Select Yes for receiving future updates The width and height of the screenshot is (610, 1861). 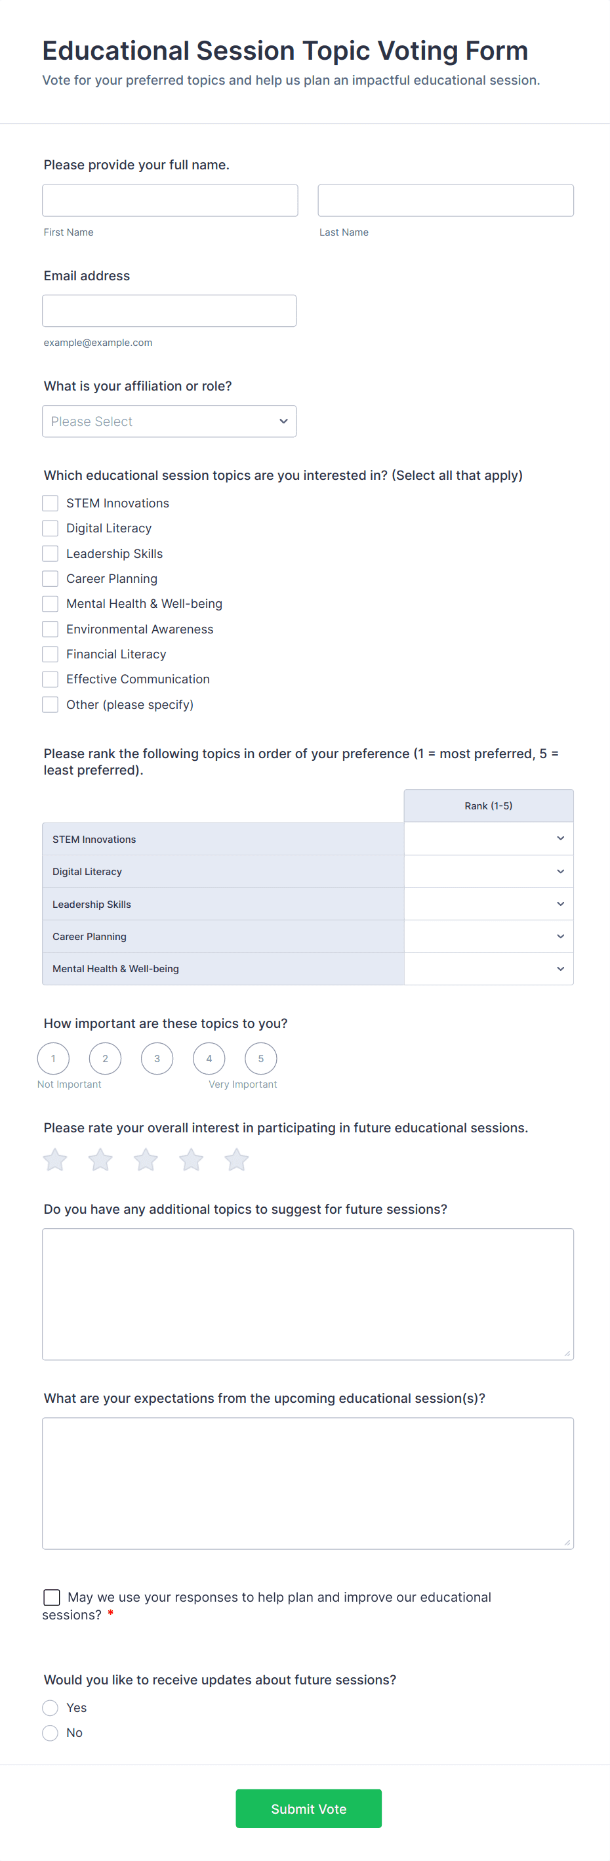point(51,1707)
